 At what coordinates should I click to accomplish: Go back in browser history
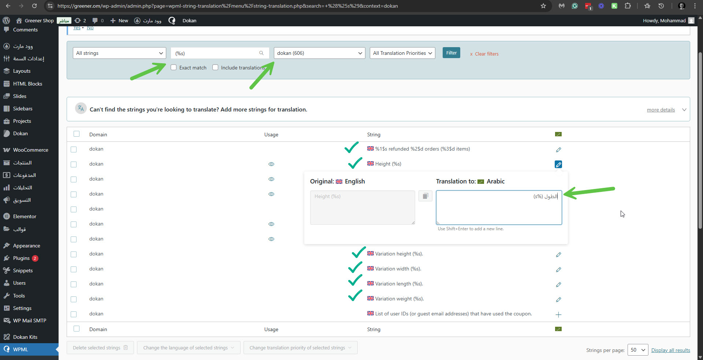pyautogui.click(x=8, y=6)
